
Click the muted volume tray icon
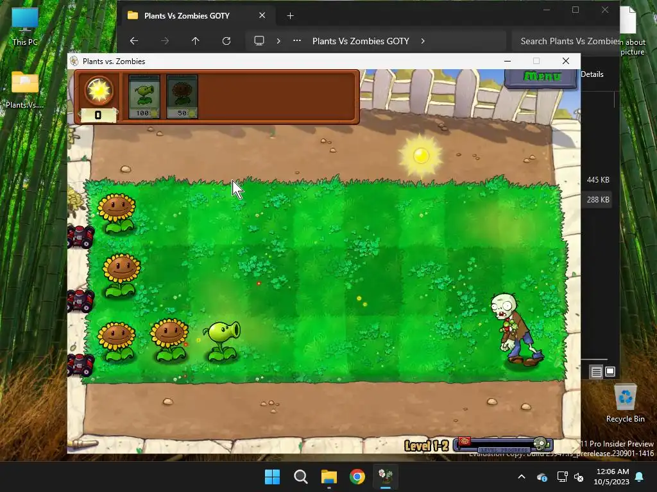click(579, 477)
